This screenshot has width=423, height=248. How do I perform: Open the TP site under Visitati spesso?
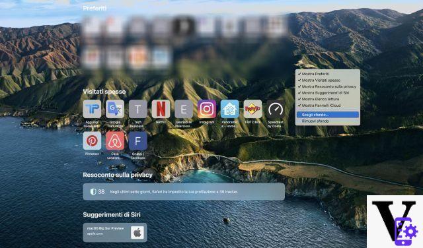pos(92,109)
